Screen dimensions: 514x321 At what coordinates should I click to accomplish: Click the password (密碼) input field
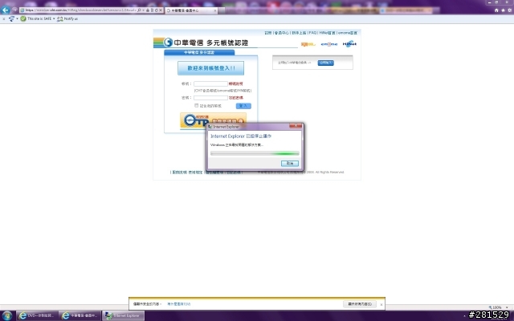click(x=210, y=98)
